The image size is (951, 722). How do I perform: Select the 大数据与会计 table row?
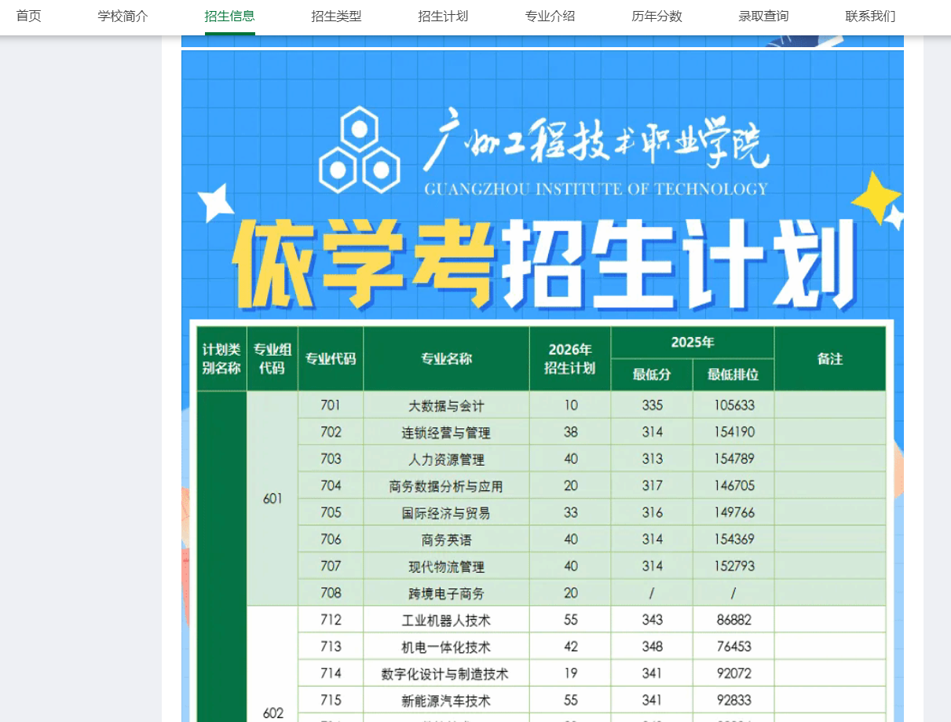click(445, 405)
